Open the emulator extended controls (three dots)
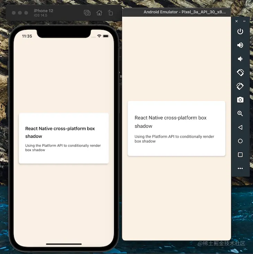This screenshot has height=254, width=253. (240, 169)
